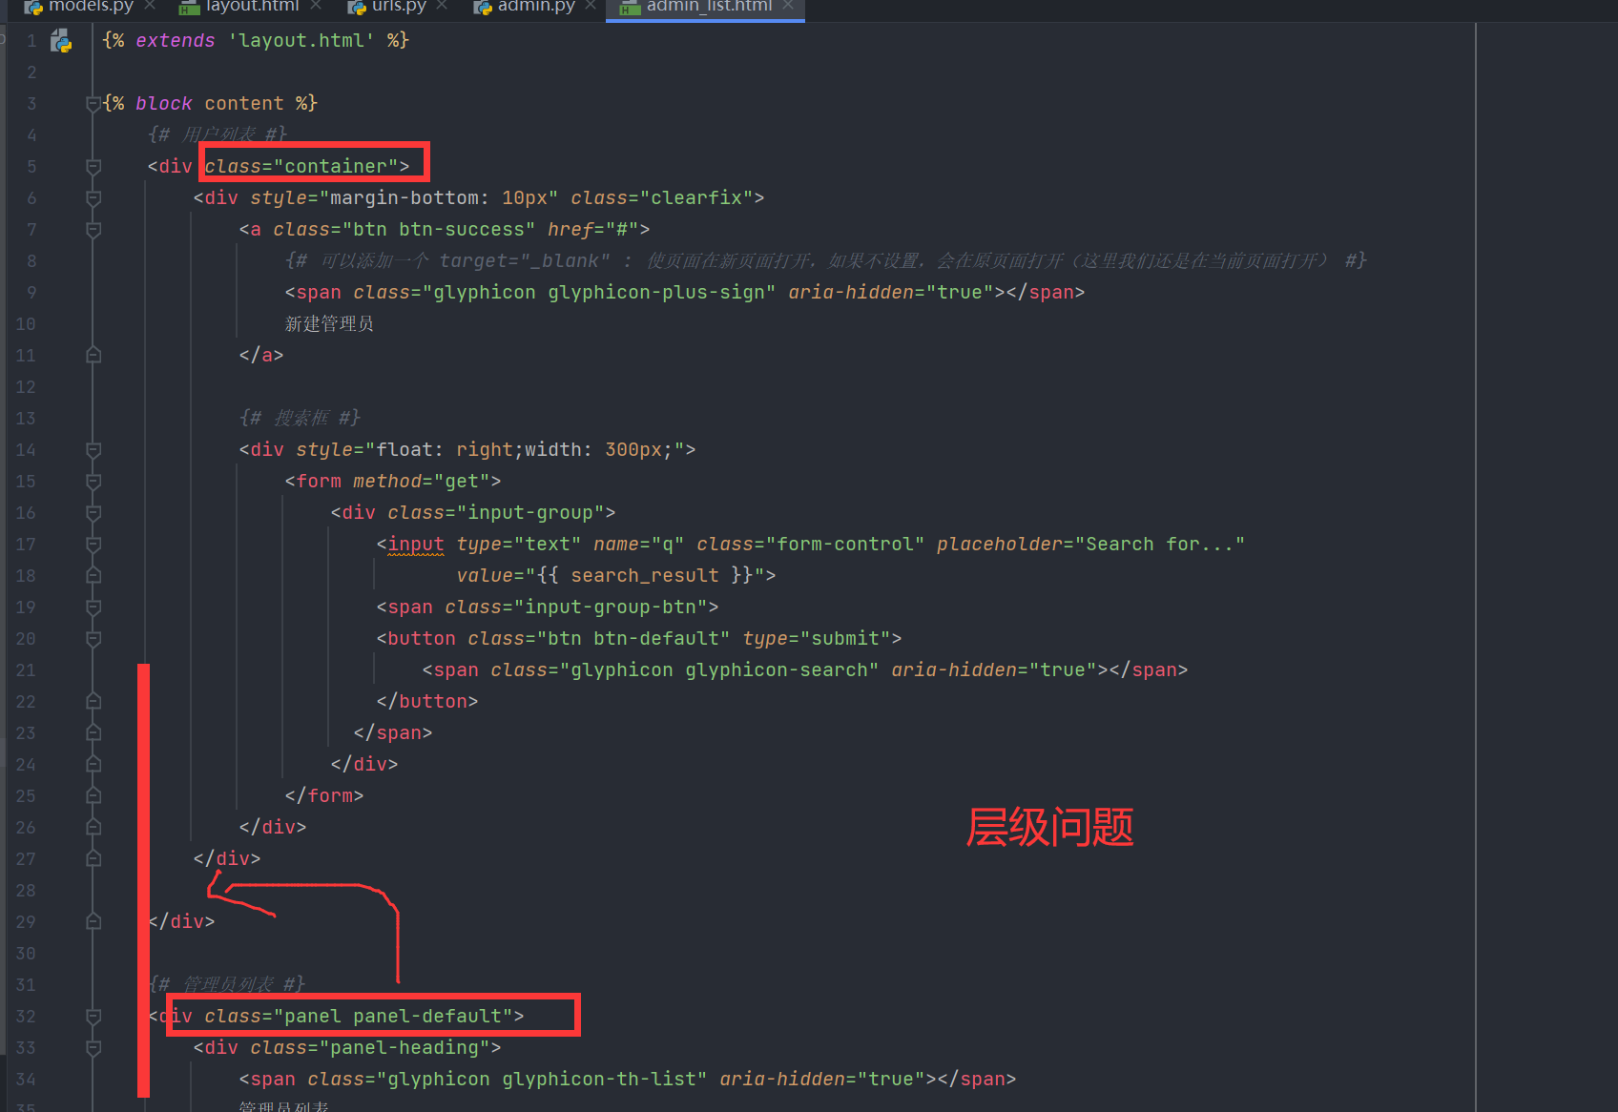Click the class="container" attribute text
The image size is (1618, 1112).
click(x=301, y=167)
